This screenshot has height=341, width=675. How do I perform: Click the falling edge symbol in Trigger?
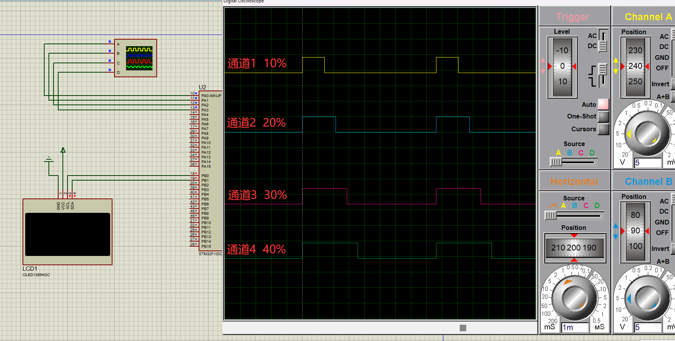pyautogui.click(x=592, y=82)
